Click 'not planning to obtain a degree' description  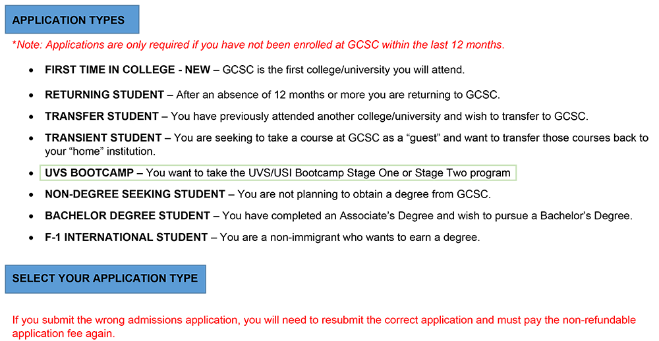364,194
